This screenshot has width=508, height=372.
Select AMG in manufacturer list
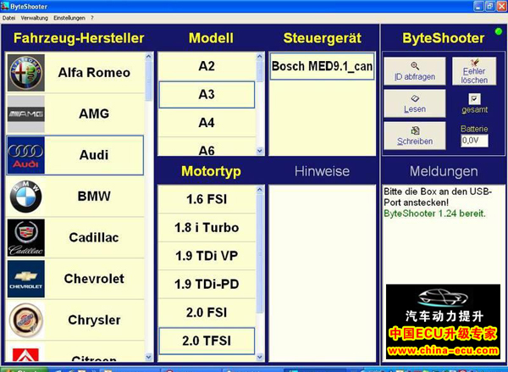[75, 114]
